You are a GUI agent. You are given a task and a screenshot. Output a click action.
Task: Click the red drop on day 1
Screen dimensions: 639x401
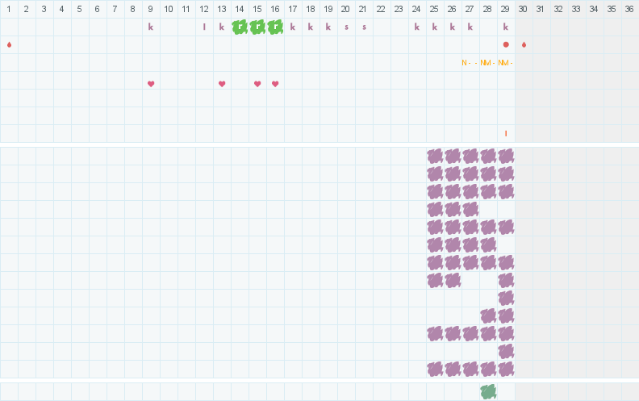9,44
